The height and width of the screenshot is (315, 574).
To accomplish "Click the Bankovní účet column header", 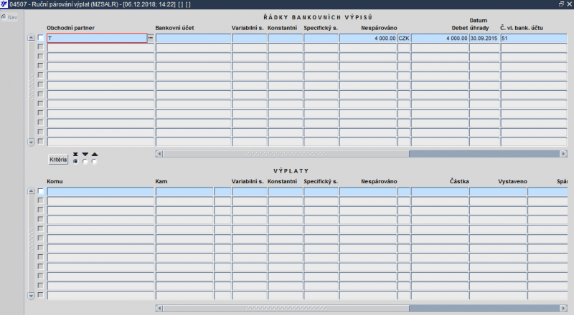I will [174, 28].
